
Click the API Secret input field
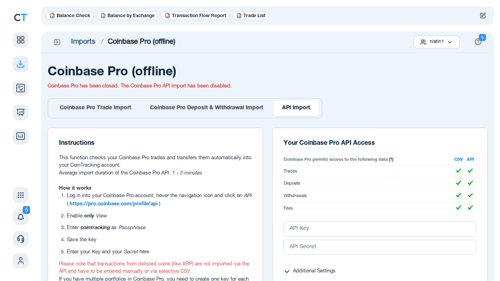380,247
